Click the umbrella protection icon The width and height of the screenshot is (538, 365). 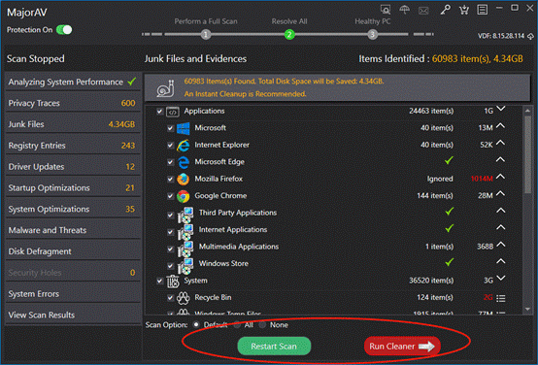coord(405,10)
